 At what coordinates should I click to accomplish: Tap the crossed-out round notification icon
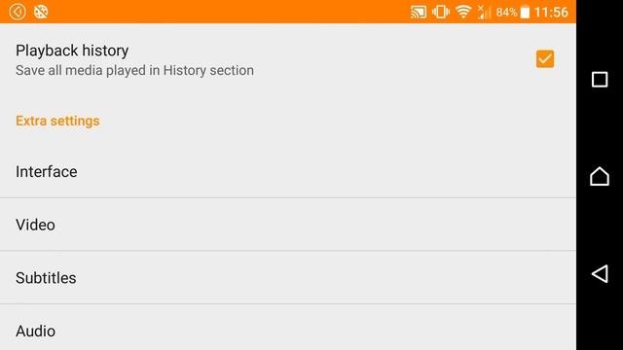coord(41,12)
